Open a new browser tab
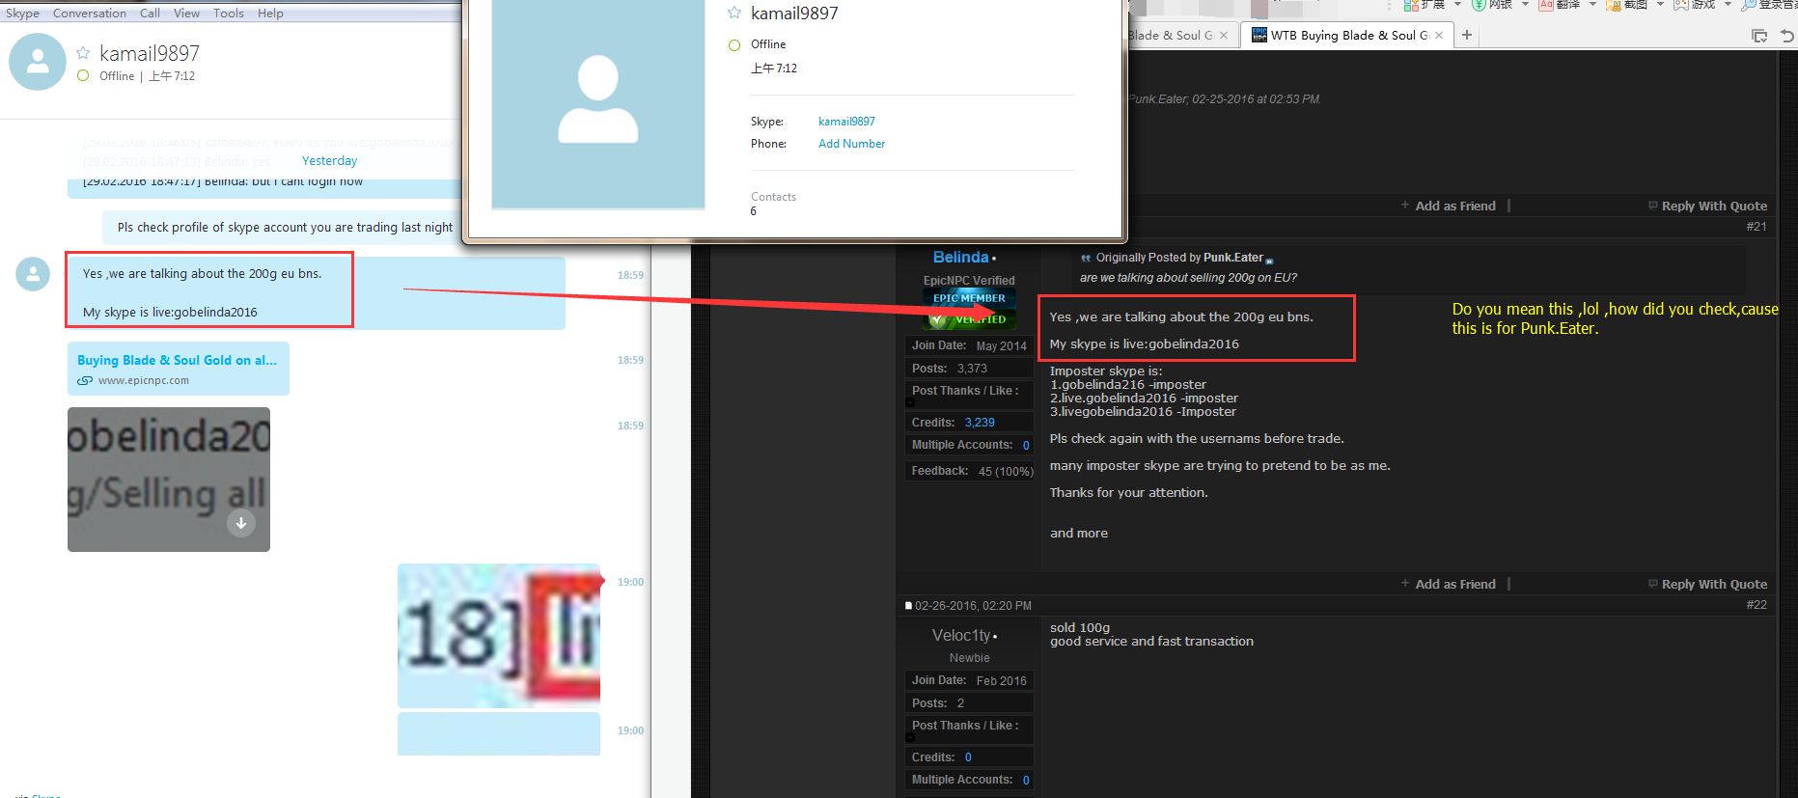Viewport: 1798px width, 798px height. pos(1467,35)
